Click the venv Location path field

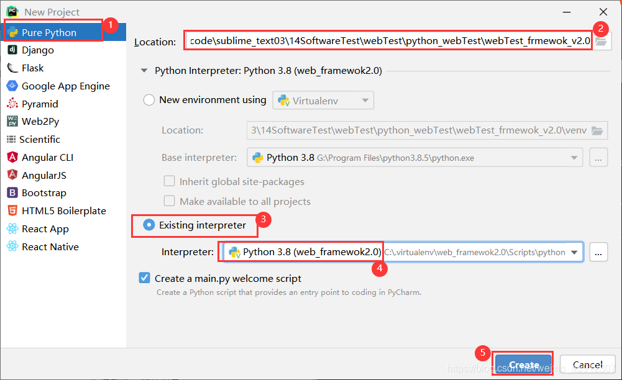(427, 130)
